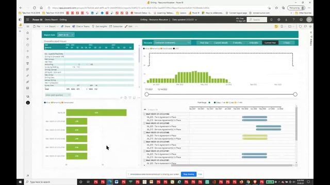
Task: Click Hide on sharing notification
Action: (x=200, y=174)
